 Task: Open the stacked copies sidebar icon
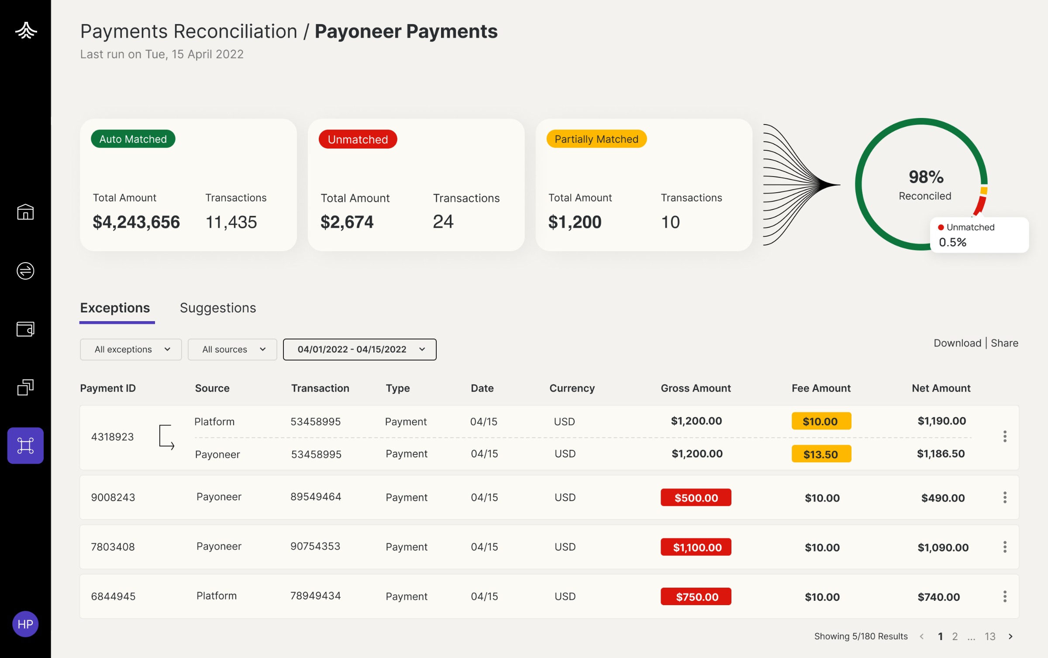(x=25, y=387)
